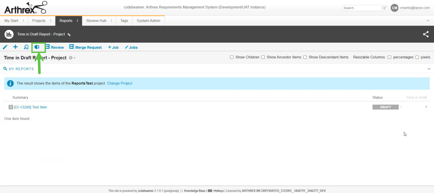Open the [DI-13298] Test Item link
Image resolution: width=434 pixels, height=193 pixels.
pyautogui.click(x=31, y=107)
